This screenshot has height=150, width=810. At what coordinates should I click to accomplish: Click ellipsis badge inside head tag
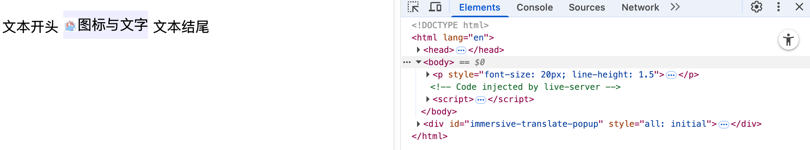coord(461,50)
